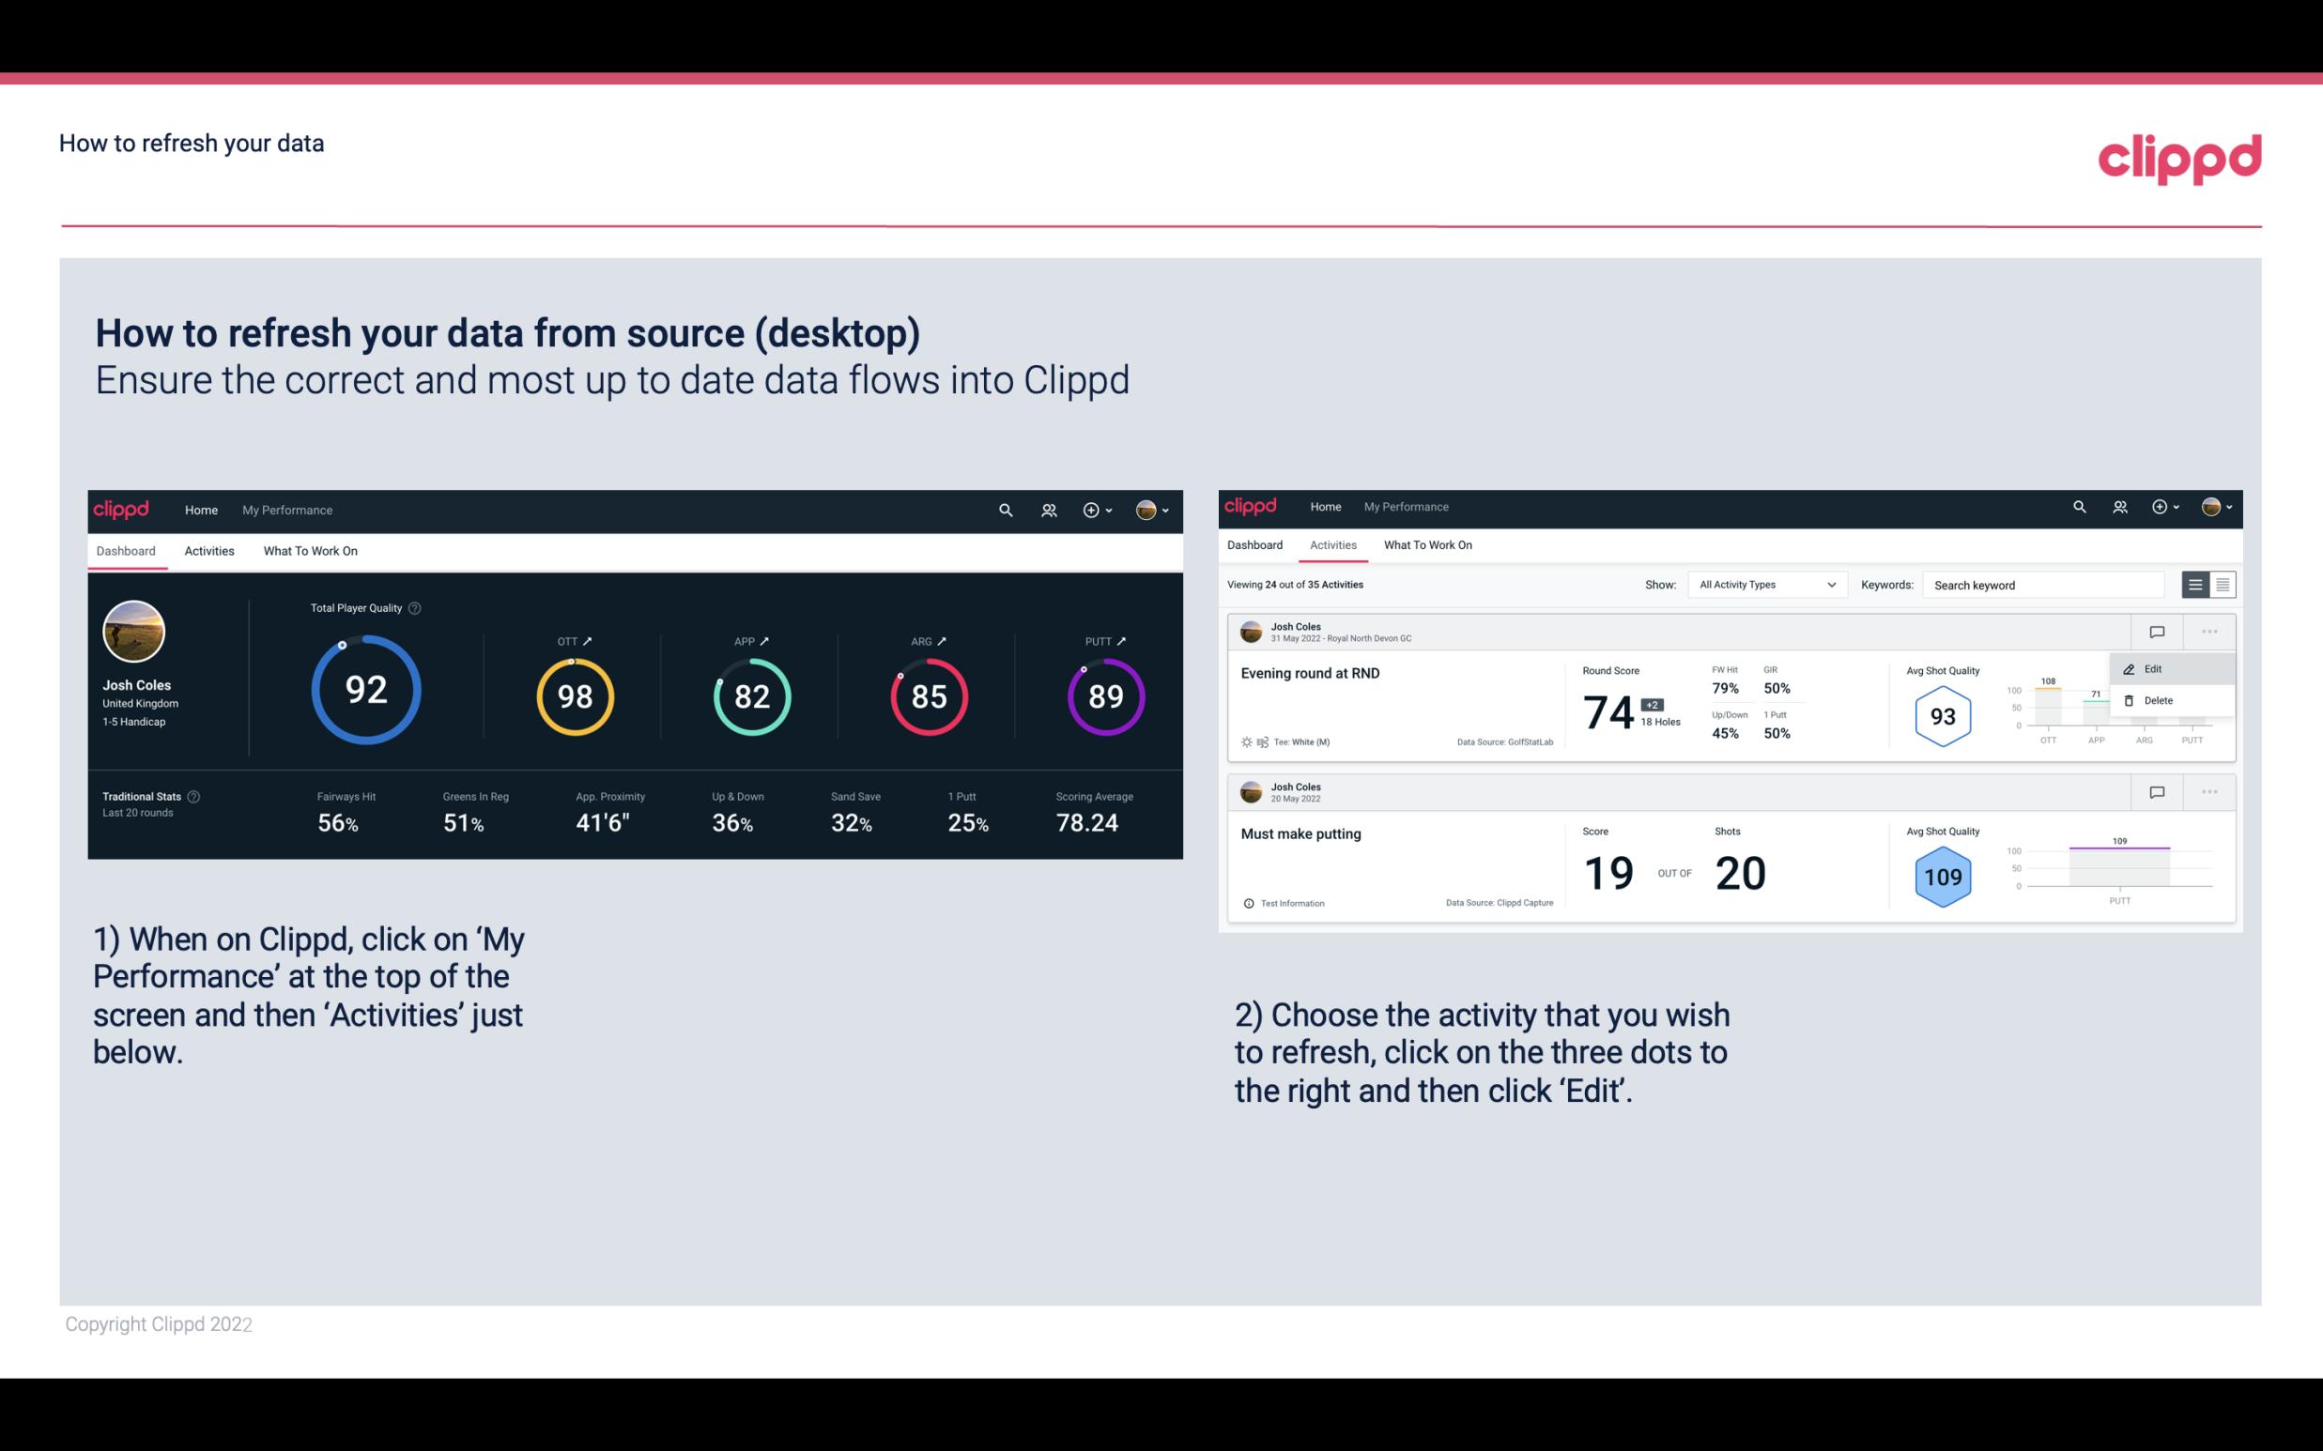Click the Delete button on Evening round
The image size is (2323, 1451).
click(x=2159, y=700)
